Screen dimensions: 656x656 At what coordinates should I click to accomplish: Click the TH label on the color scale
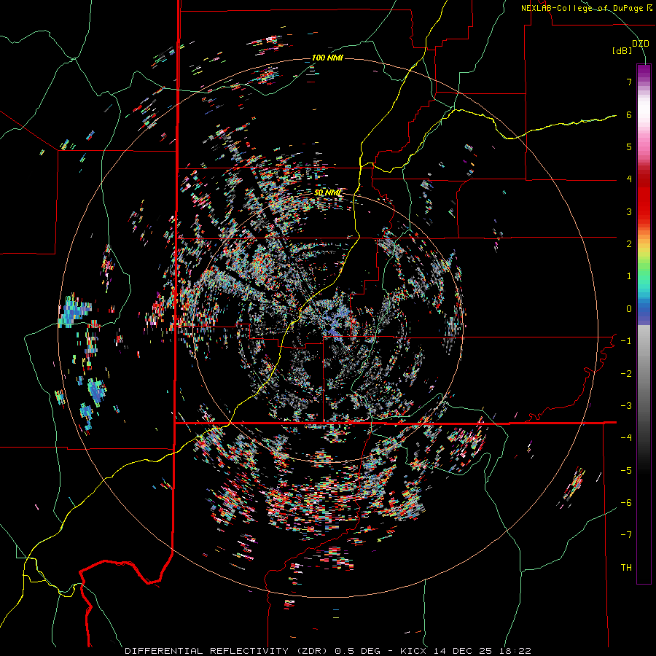click(626, 567)
